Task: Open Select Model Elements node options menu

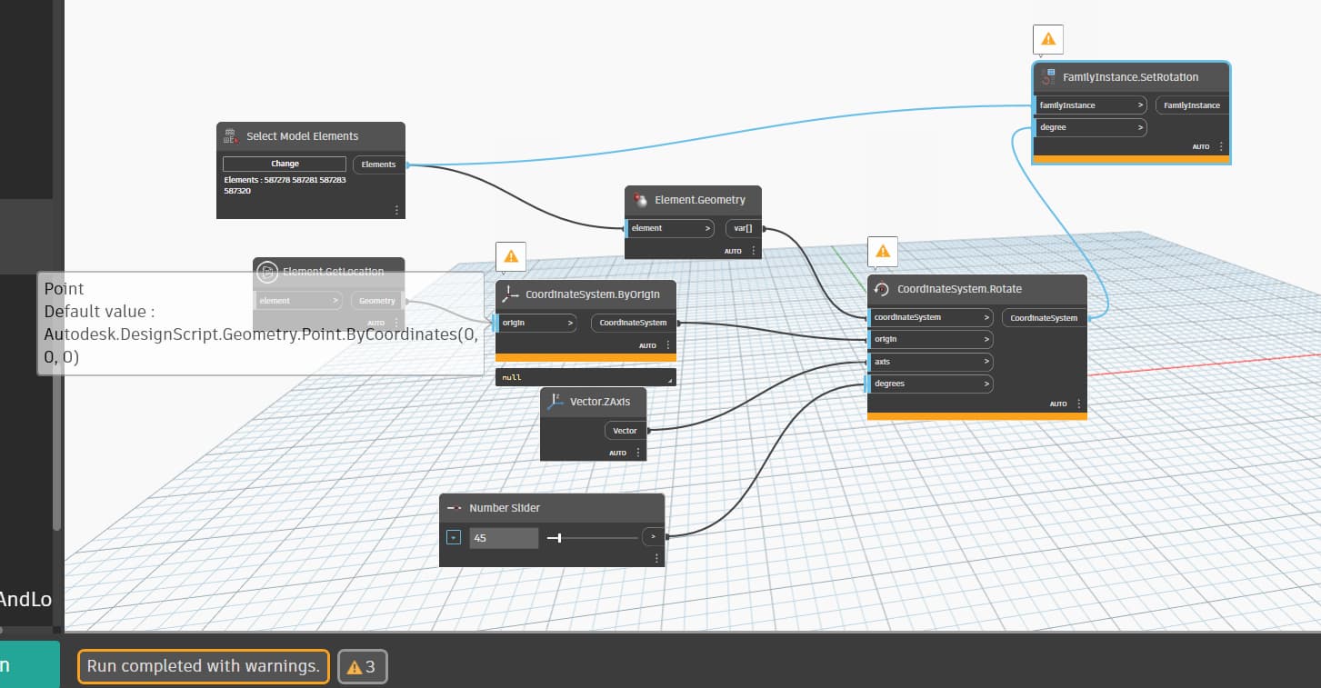Action: point(396,210)
